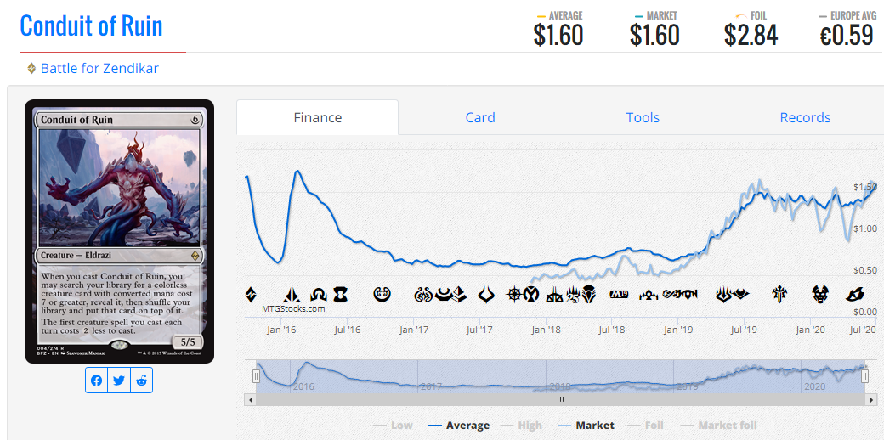Image resolution: width=884 pixels, height=440 pixels.
Task: Click the Dominaria set marker
Action: point(589,294)
